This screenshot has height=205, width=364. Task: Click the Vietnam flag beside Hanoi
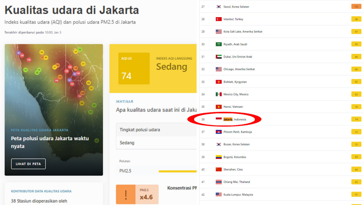219,107
